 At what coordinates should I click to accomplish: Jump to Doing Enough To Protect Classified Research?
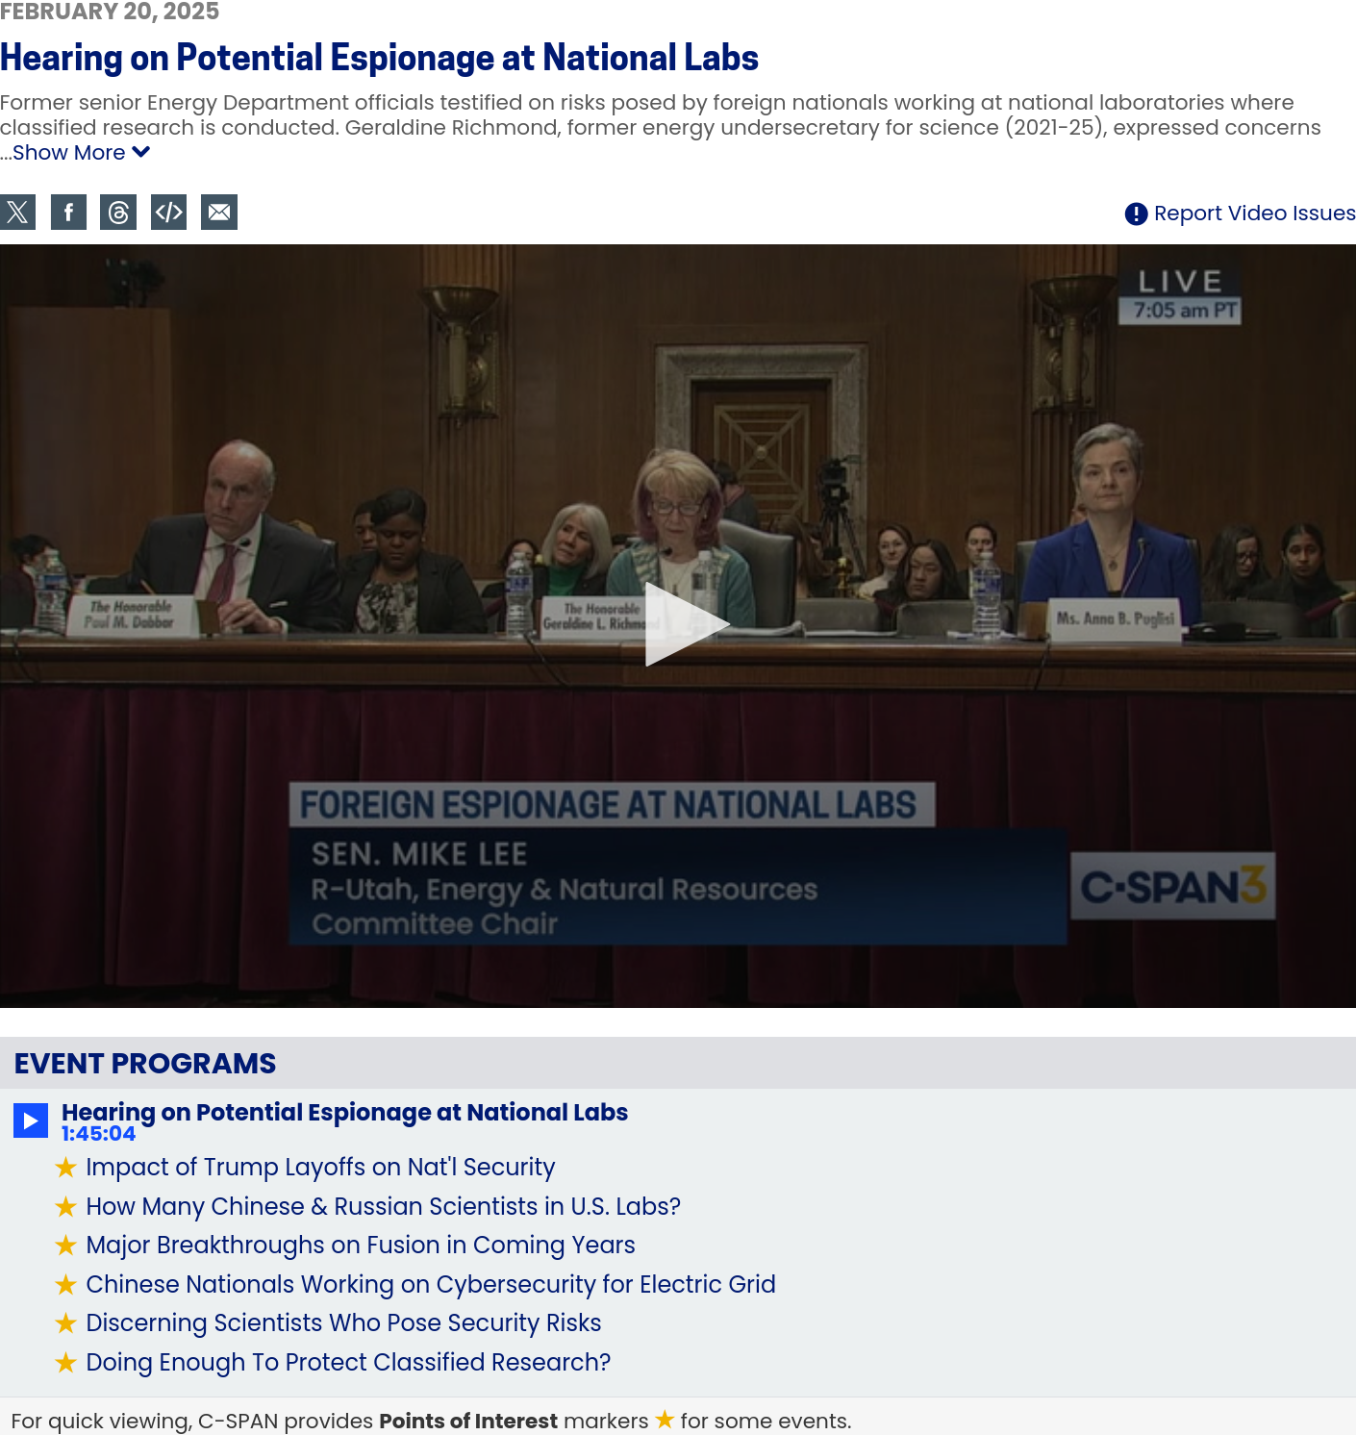coord(348,1362)
